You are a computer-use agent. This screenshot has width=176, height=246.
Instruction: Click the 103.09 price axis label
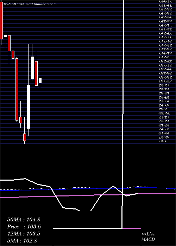pyautogui.click(x=166, y=77)
